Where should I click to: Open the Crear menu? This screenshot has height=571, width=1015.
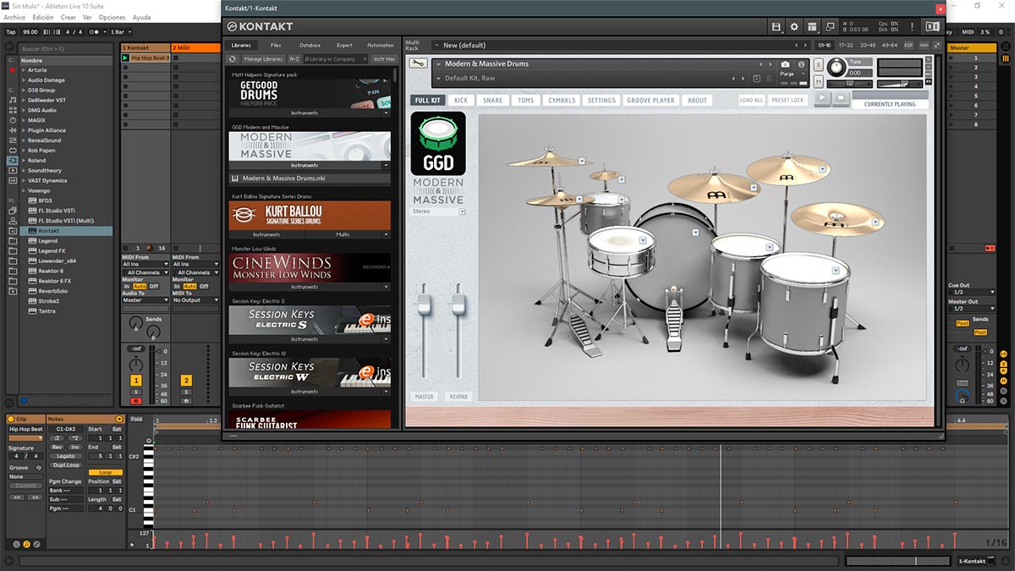point(69,17)
